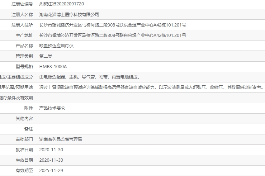Select the expiry date 2025-11-29
Screen dimensions: 265x176
(51, 171)
